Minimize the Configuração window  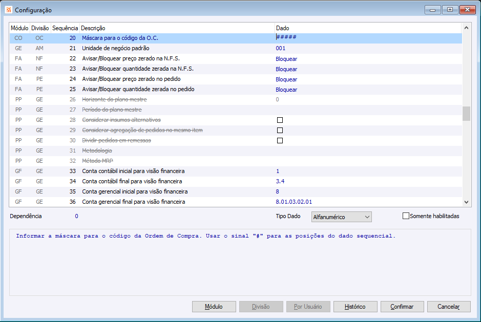point(432,10)
